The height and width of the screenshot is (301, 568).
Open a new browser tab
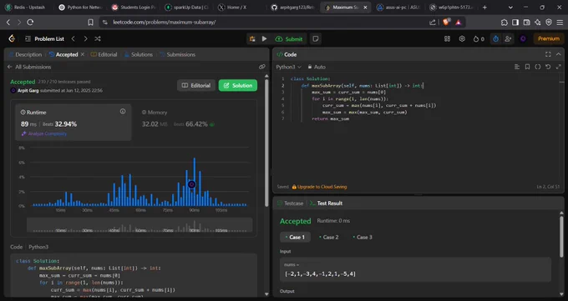(x=484, y=8)
